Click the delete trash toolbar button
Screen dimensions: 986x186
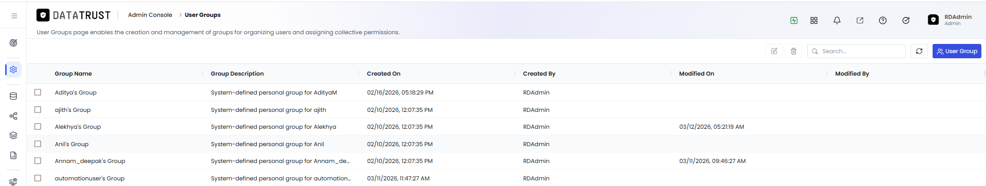tap(793, 51)
